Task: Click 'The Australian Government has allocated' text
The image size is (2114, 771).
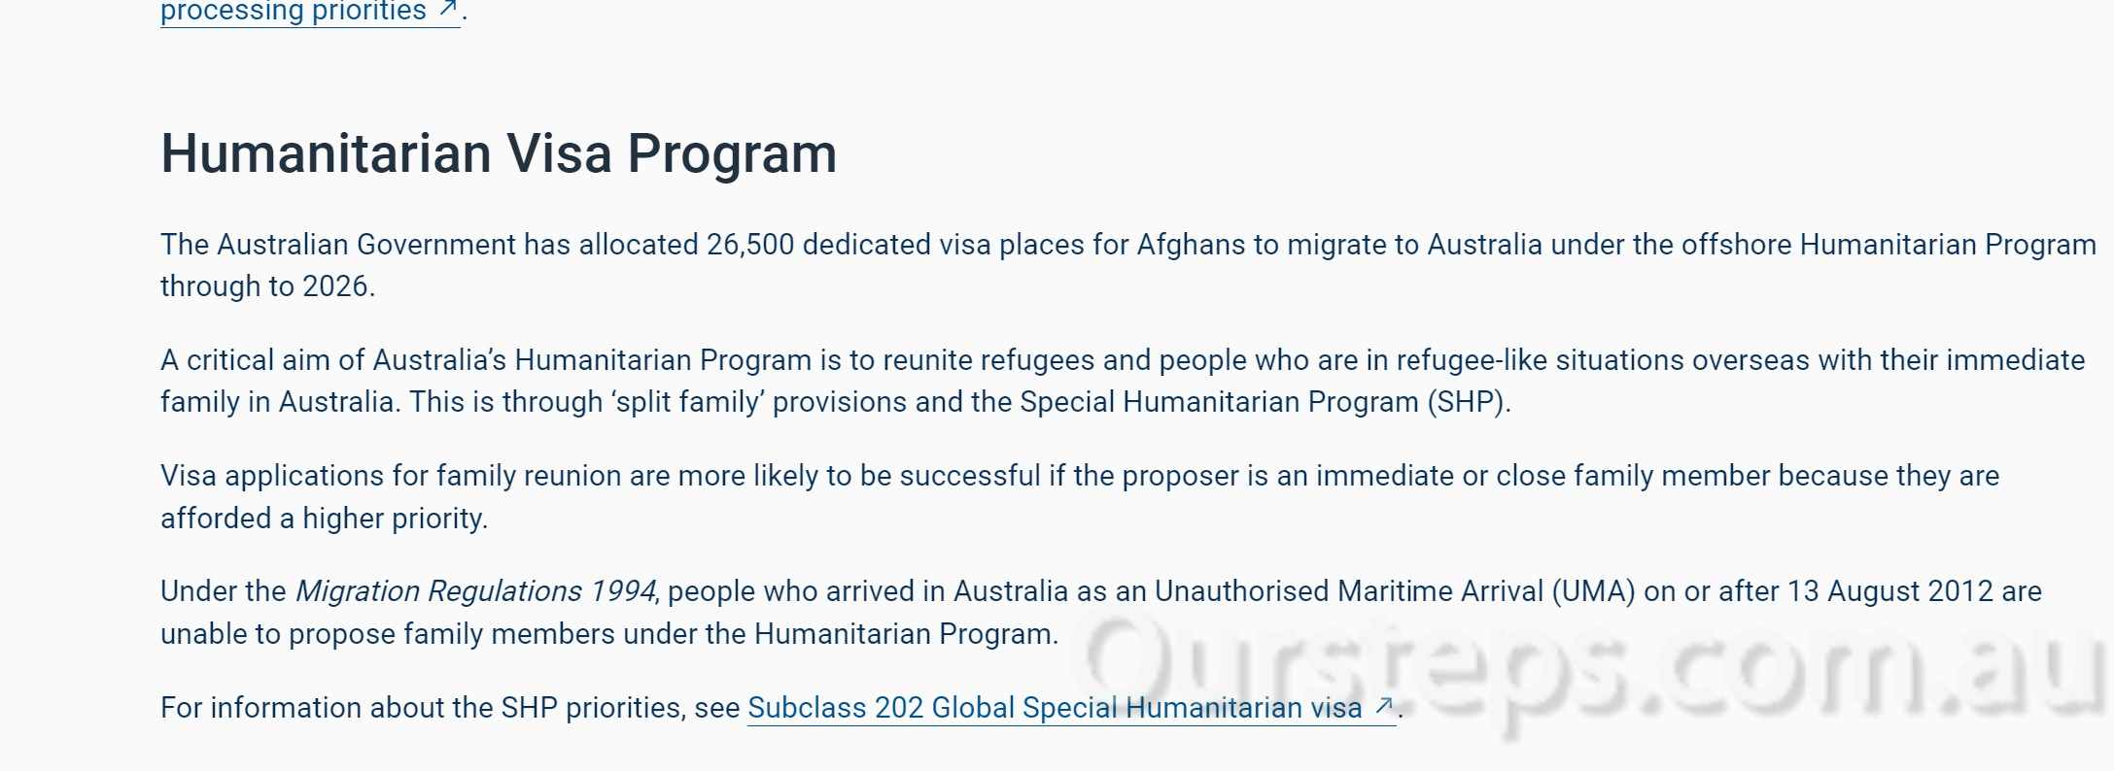Action: pos(428,245)
